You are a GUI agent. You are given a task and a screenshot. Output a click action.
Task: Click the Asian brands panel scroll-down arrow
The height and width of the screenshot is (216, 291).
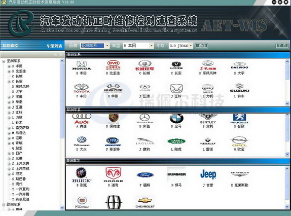tap(287, 103)
